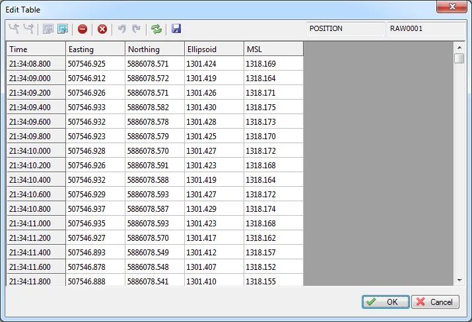Image resolution: width=472 pixels, height=322 pixels.
Task: Click Ellipsoid cell 1301.430
Action: [214, 107]
